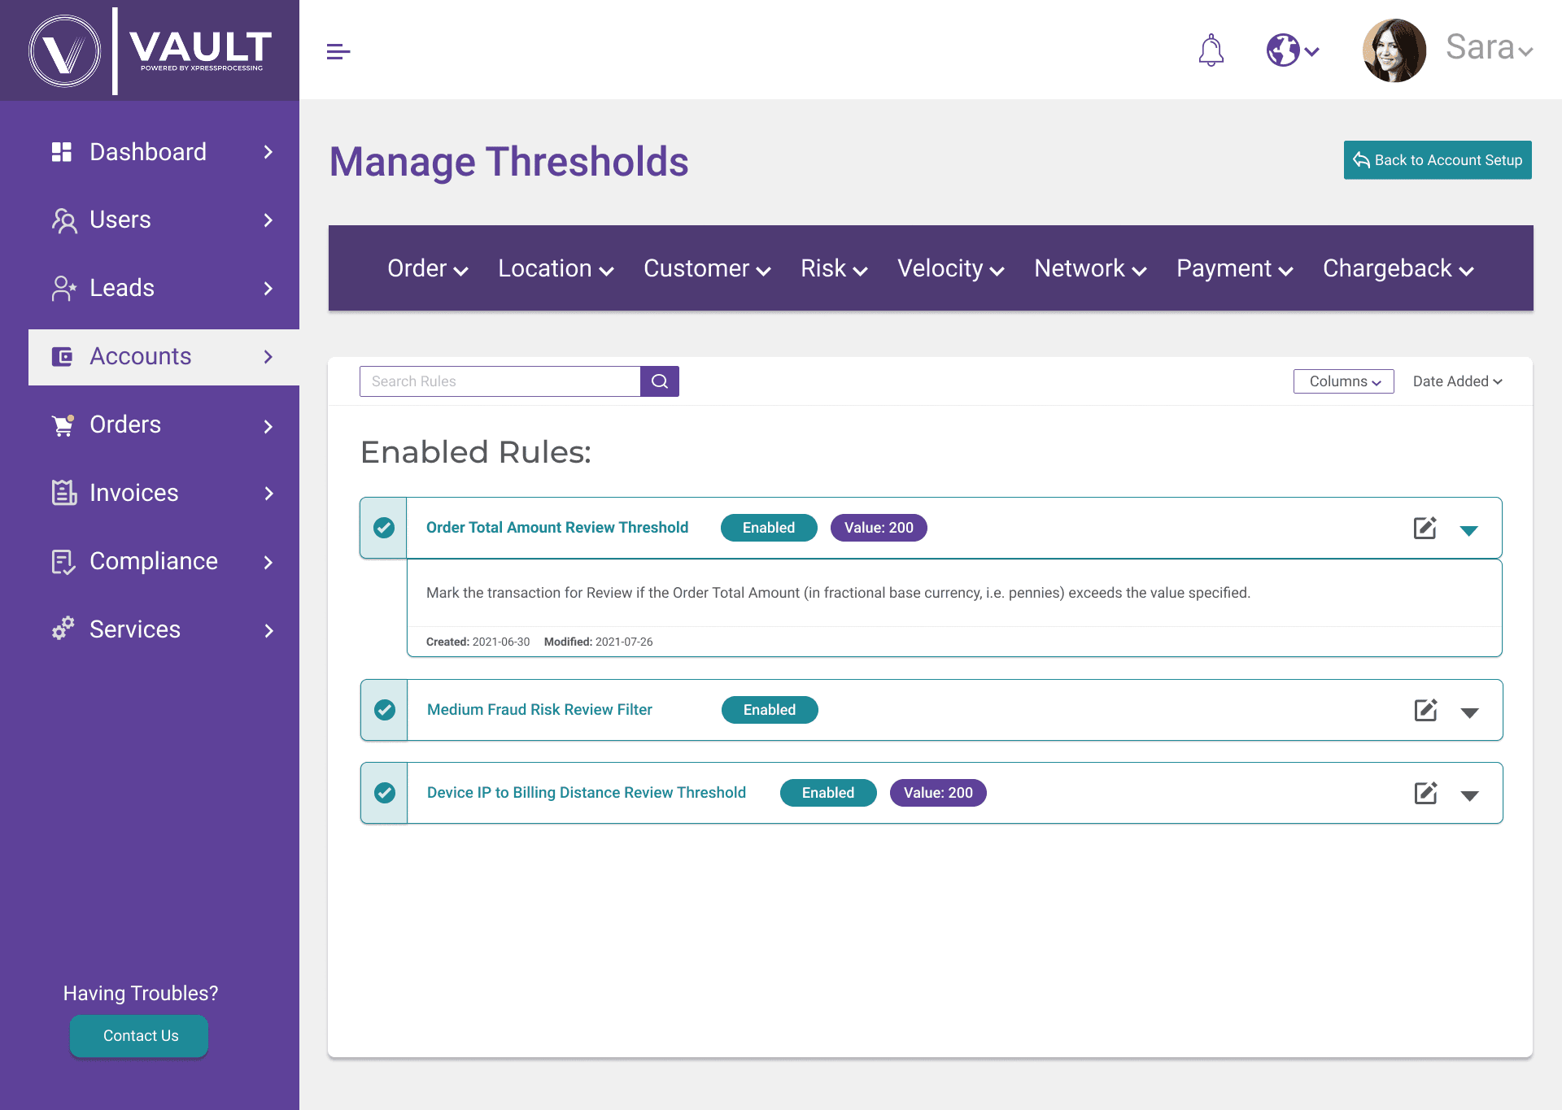The image size is (1562, 1110).
Task: Edit the Order Total Amount rule
Action: click(x=1425, y=528)
